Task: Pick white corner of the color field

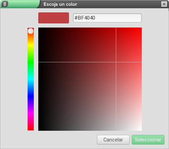Action: 141,130
